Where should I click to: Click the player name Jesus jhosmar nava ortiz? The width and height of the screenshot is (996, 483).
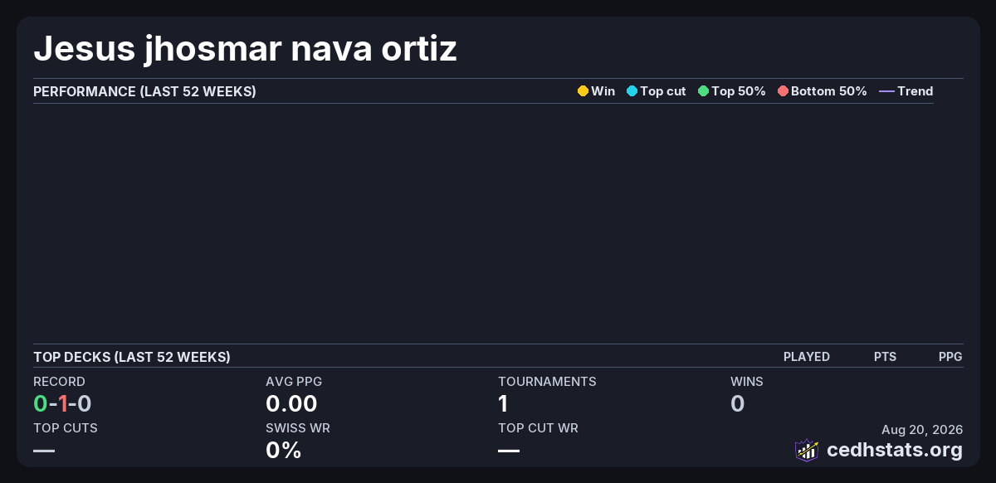point(246,49)
